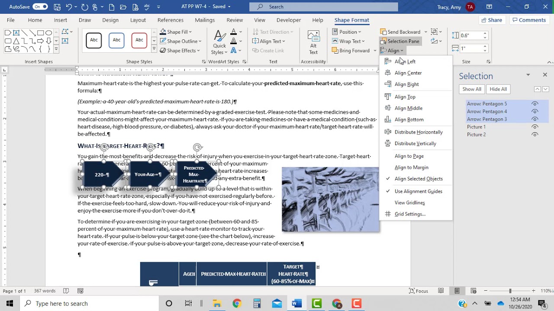The width and height of the screenshot is (554, 311).
Task: Toggle visibility of Picture 1
Action: click(x=535, y=127)
